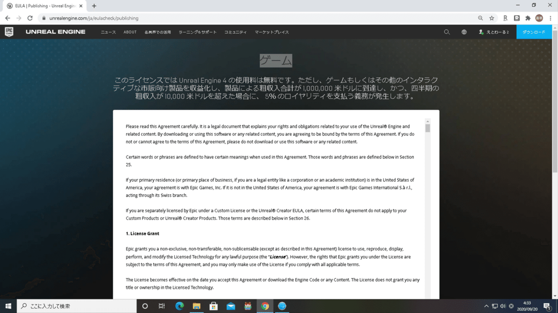Open マーケットプレイス from the navigation bar

click(271, 32)
